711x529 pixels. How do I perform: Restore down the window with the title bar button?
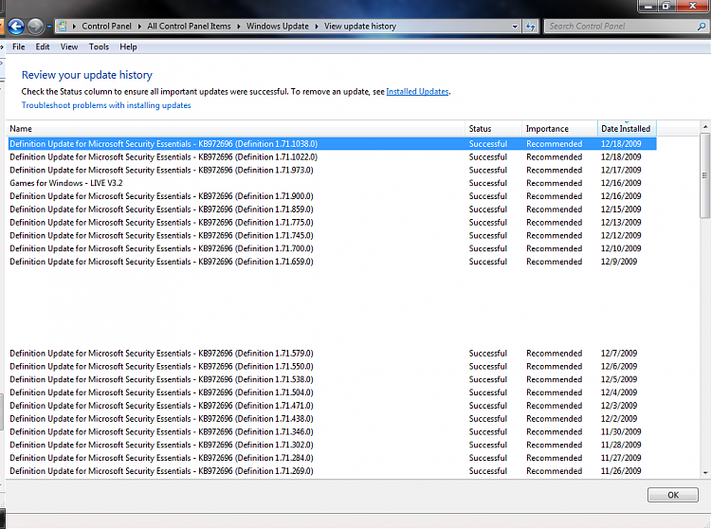(666, 6)
